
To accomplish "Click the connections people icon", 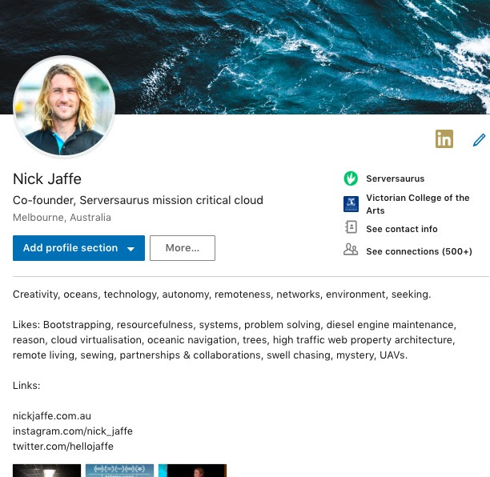I will (351, 250).
